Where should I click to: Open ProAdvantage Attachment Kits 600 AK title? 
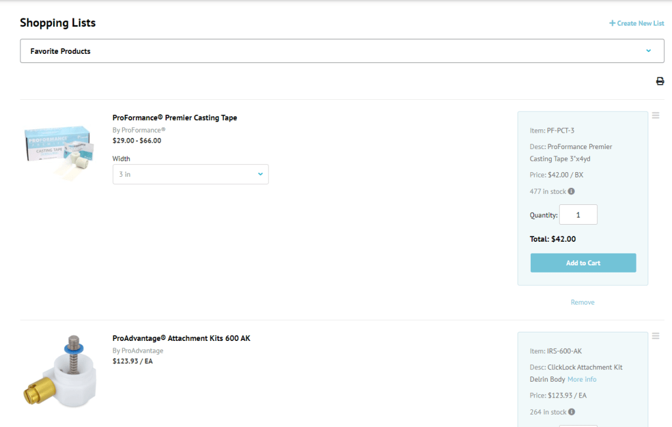click(x=181, y=339)
